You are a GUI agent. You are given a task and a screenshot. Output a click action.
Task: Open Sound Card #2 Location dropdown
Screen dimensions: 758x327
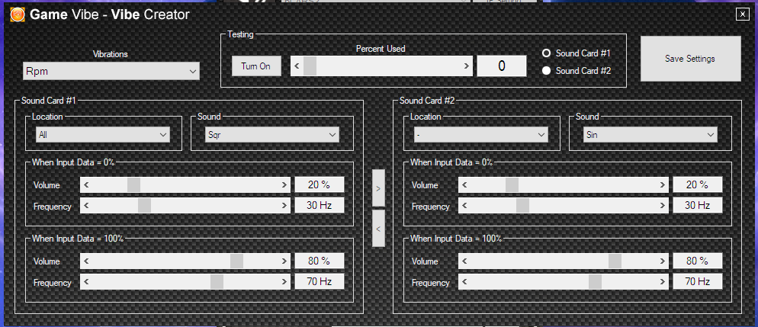[481, 135]
